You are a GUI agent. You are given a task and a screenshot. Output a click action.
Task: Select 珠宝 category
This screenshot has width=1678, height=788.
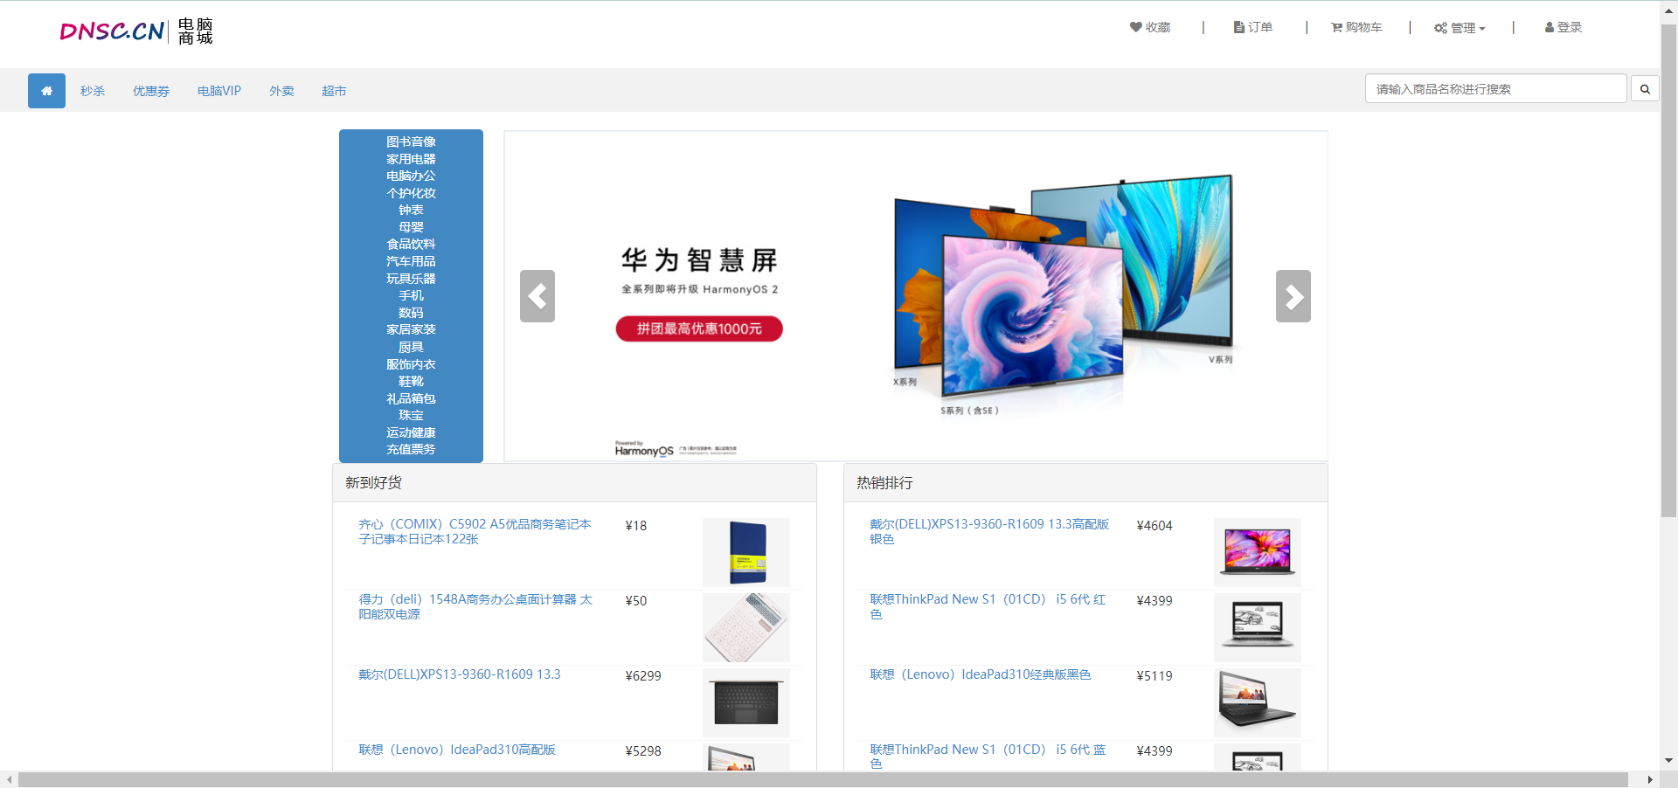click(x=411, y=415)
